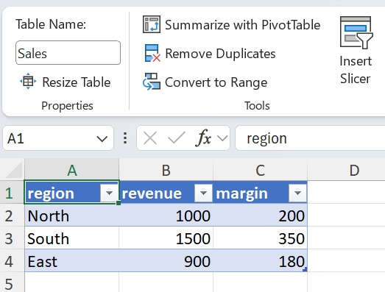385x292 pixels.
Task: Click the Insert Slicer label
Action: pos(356,70)
